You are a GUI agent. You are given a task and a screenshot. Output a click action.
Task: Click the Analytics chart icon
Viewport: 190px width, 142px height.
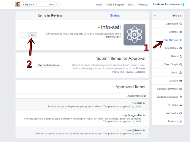[x=181, y=121]
